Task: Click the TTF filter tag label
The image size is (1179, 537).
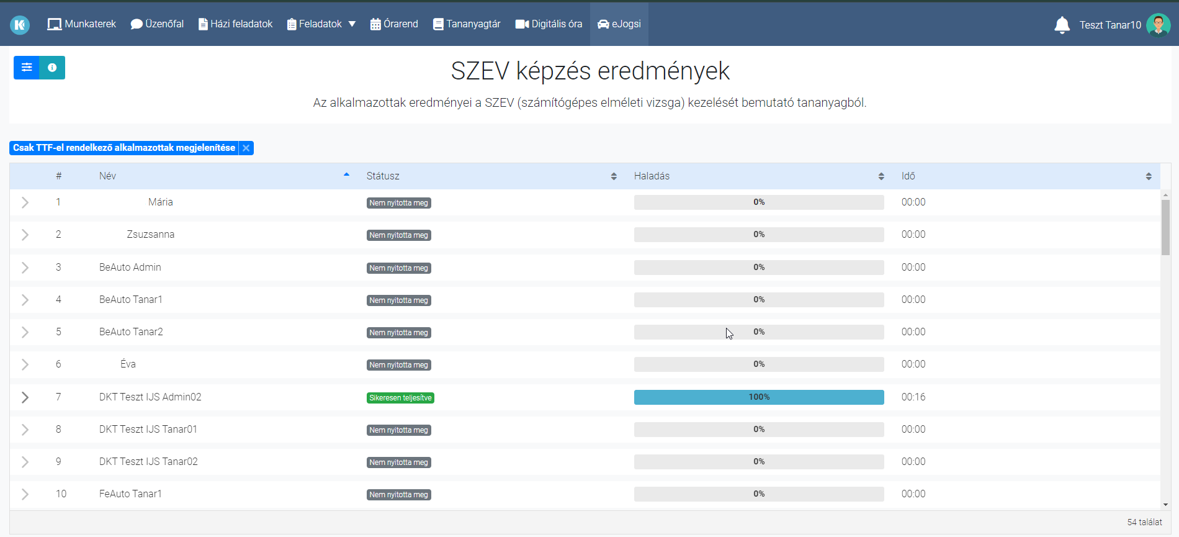Action: point(124,148)
